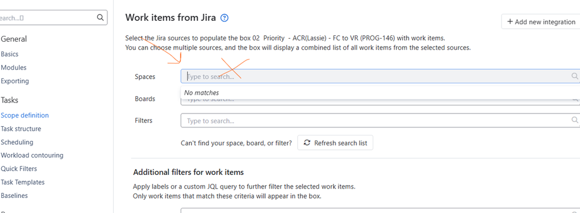Click the Boards field label
The height and width of the screenshot is (213, 580).
pos(145,99)
